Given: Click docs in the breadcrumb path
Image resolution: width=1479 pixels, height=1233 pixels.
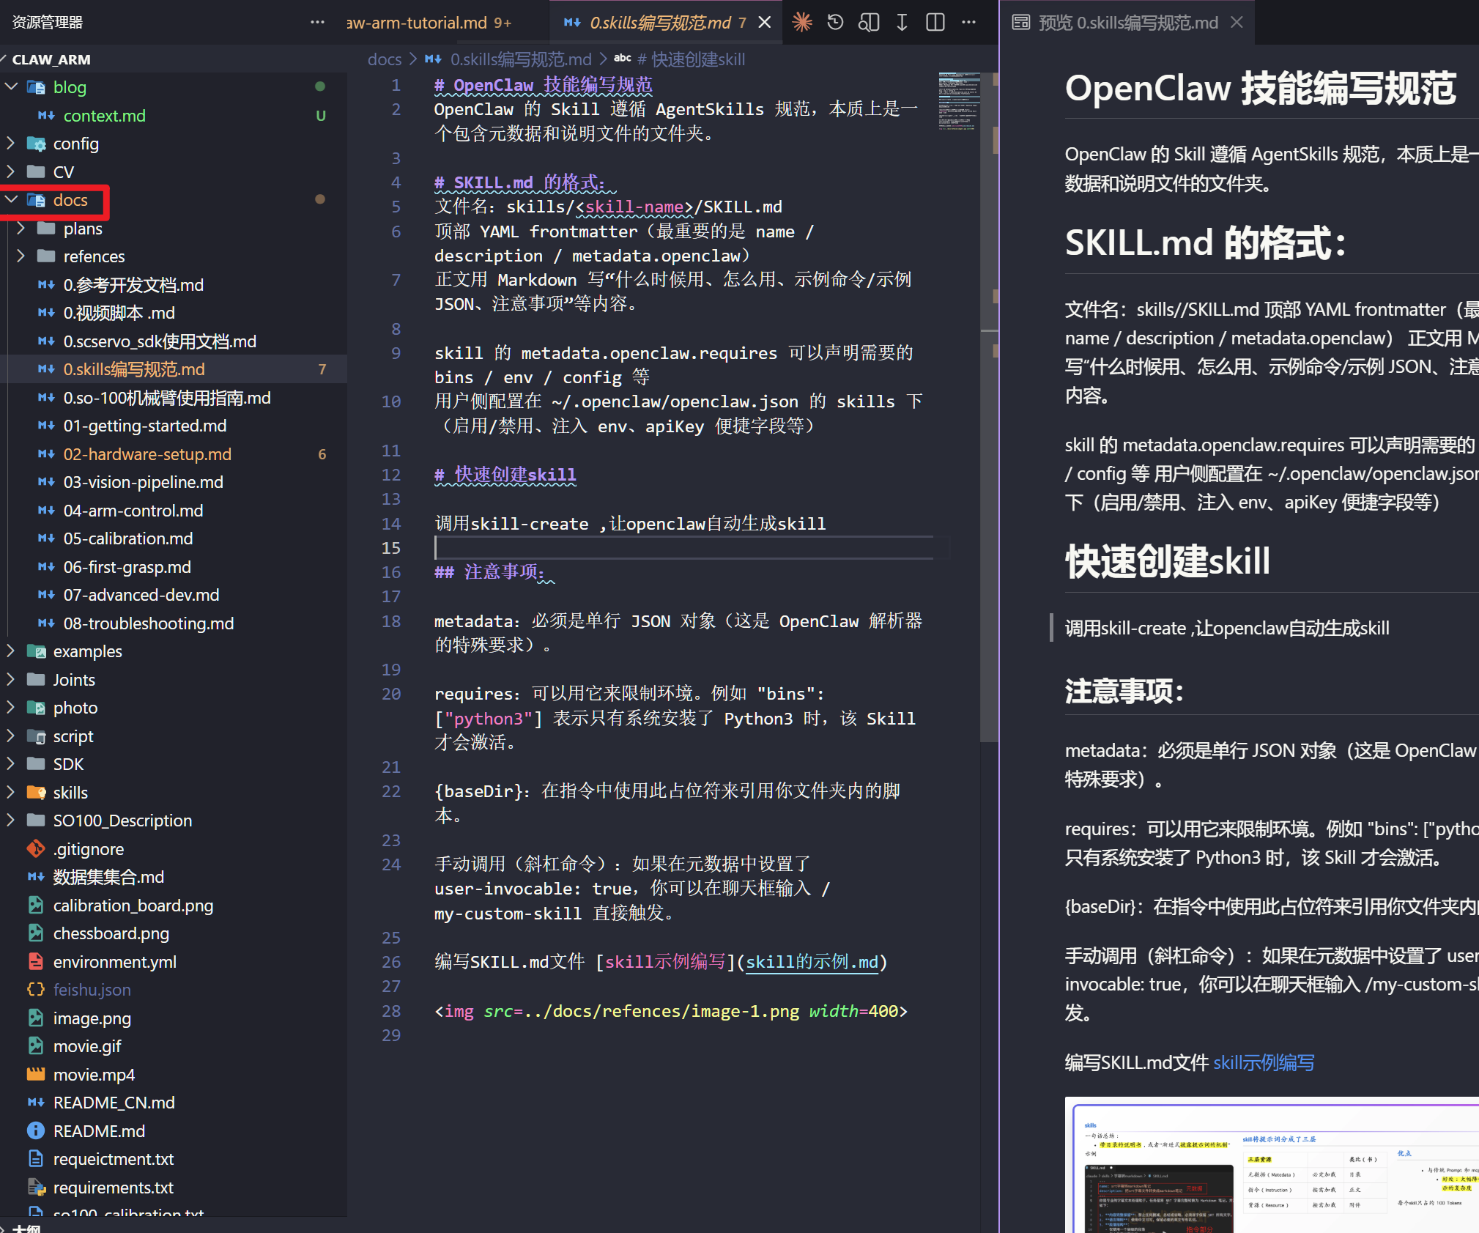Looking at the screenshot, I should coord(384,59).
